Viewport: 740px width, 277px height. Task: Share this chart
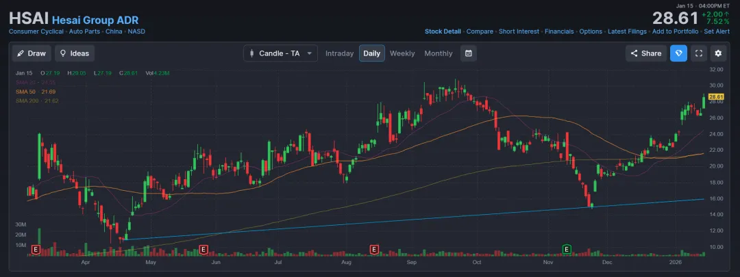click(x=646, y=53)
